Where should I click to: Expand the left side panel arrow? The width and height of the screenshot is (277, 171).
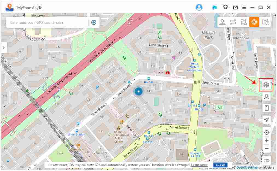(4, 48)
